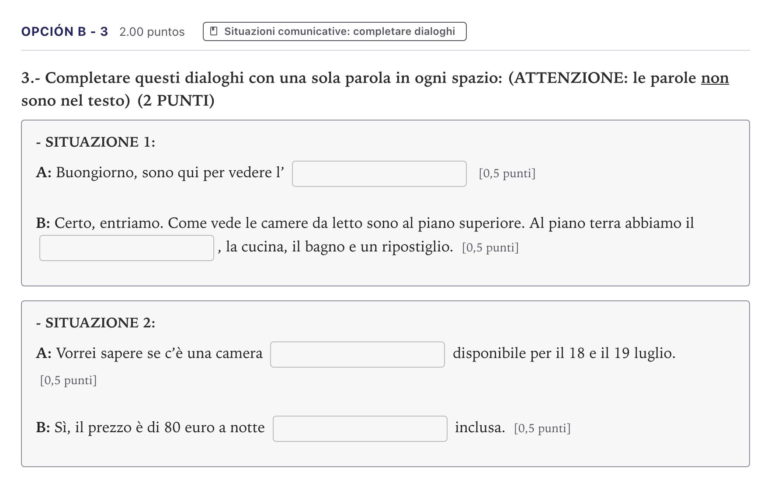Click the '- SITUAZIONE 1:' heading
Viewport: 771px width, 489px height.
(x=96, y=142)
